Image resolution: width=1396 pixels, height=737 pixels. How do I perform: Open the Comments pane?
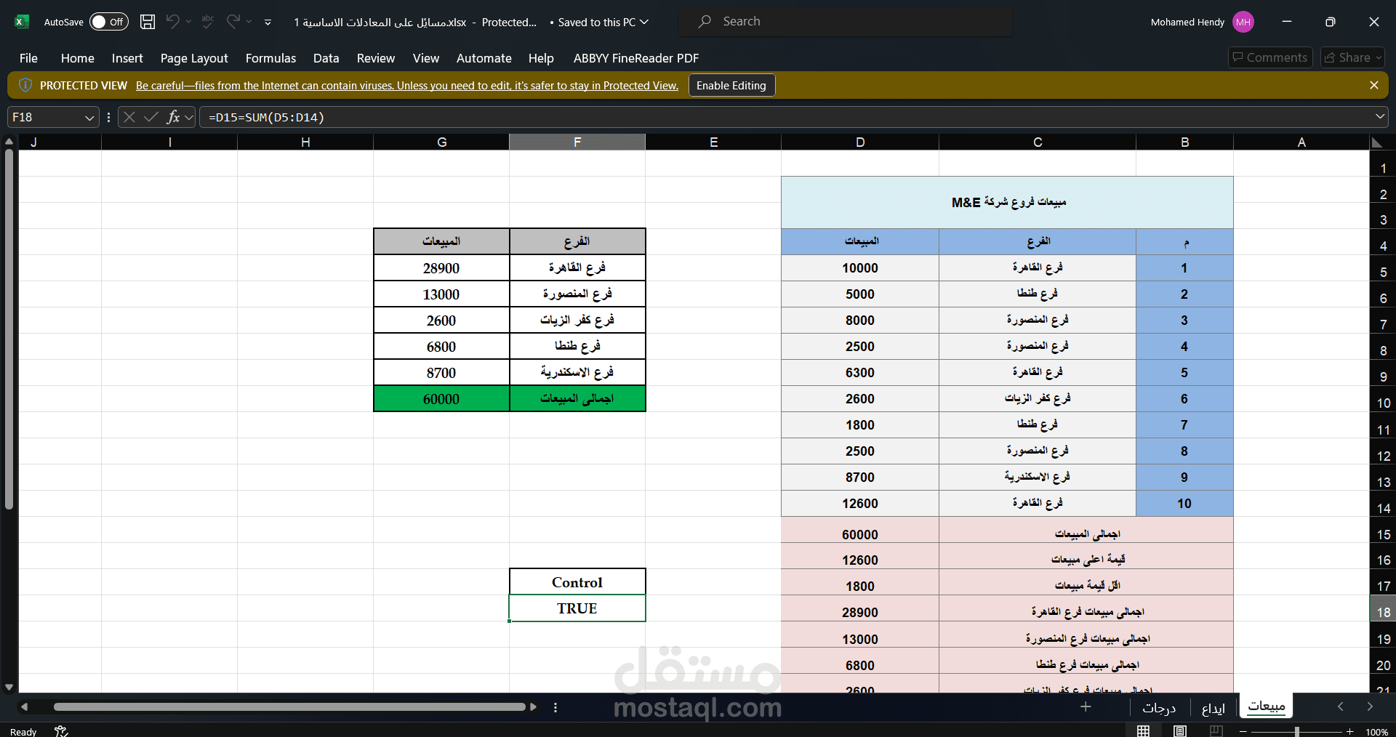pos(1269,57)
